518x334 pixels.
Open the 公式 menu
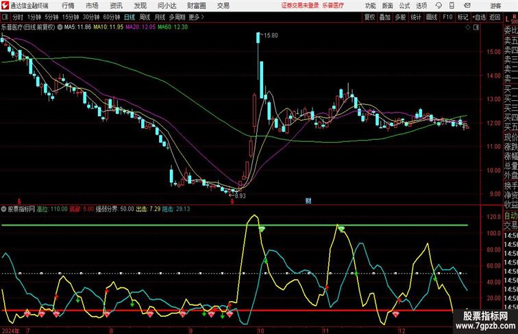pos(404,5)
